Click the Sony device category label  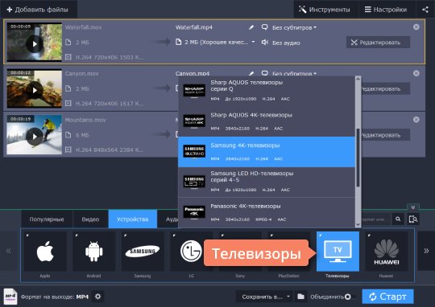click(x=240, y=276)
